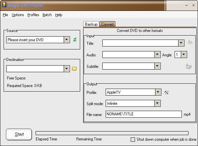198x146 pixels.
Task: Click the refresh DVD source icon
Action: (75, 40)
